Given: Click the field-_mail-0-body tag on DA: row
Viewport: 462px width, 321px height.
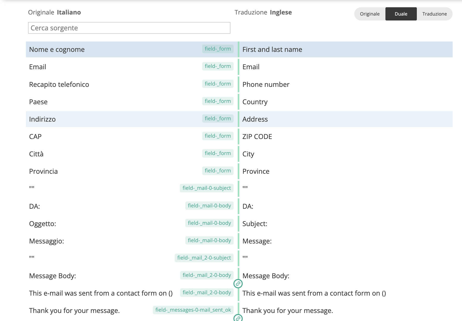Looking at the screenshot, I should click(209, 206).
